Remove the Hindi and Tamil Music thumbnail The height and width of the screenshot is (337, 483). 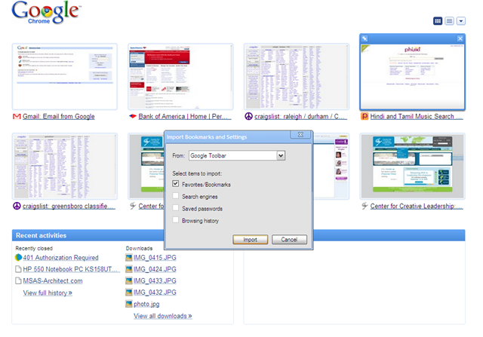point(460,38)
